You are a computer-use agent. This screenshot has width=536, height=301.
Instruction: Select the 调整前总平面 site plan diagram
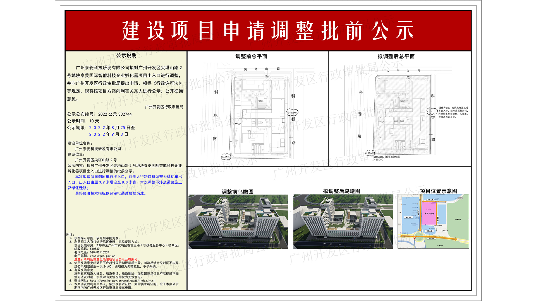tap(257, 111)
